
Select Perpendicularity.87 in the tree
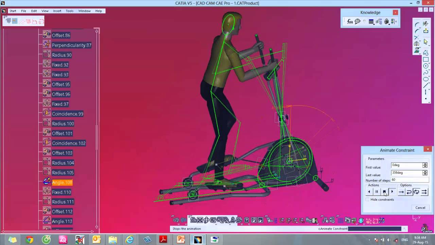72,45
